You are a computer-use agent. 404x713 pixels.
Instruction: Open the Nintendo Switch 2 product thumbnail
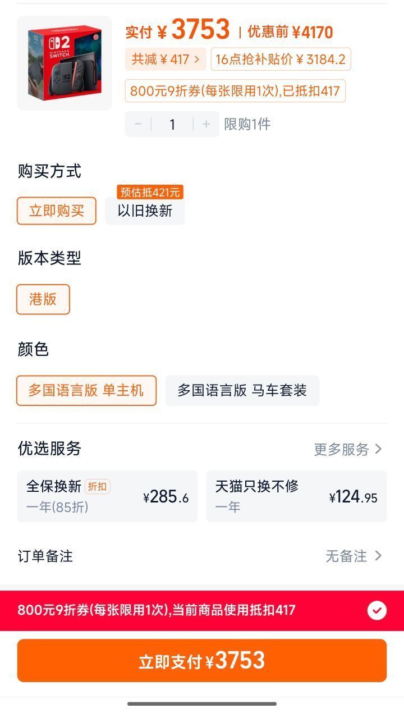coord(65,63)
